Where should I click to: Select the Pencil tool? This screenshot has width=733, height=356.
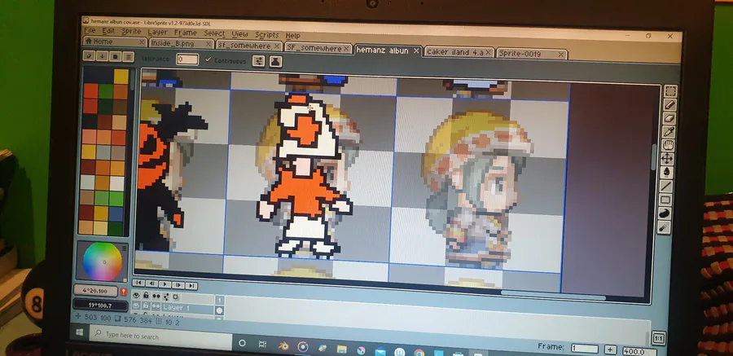670,105
